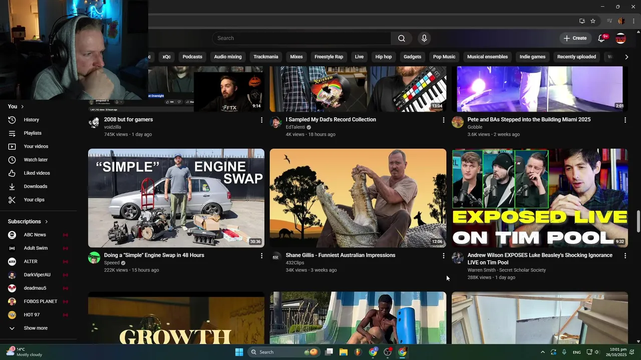Select the Gadgets filter chip
This screenshot has width=641, height=360.
coord(412,57)
